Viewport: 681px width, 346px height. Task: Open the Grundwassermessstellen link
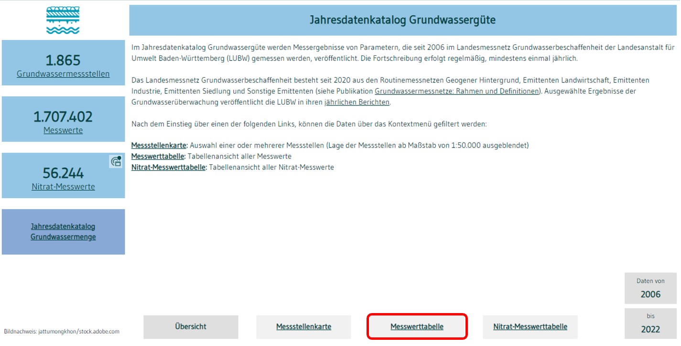click(x=63, y=74)
